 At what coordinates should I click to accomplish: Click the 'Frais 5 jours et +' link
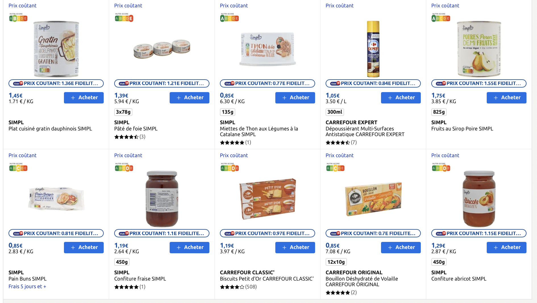coord(27,287)
